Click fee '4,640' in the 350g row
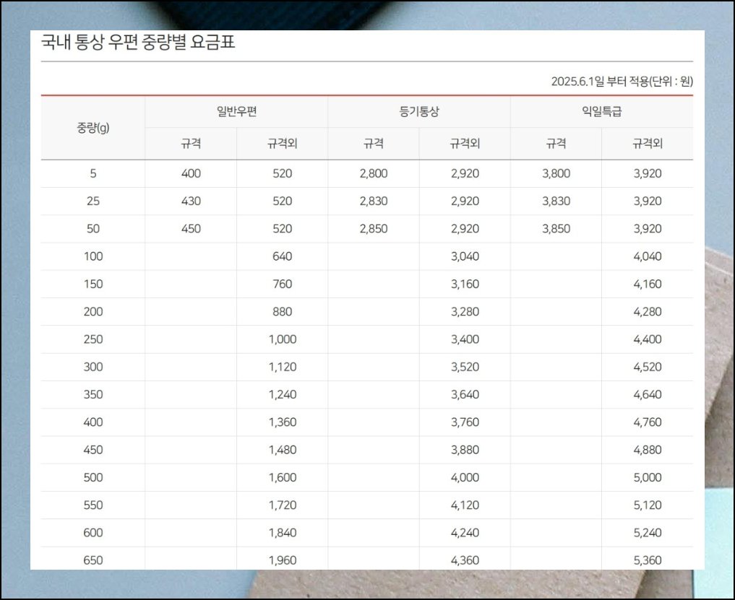Screen dimensions: 735x600 (648, 394)
